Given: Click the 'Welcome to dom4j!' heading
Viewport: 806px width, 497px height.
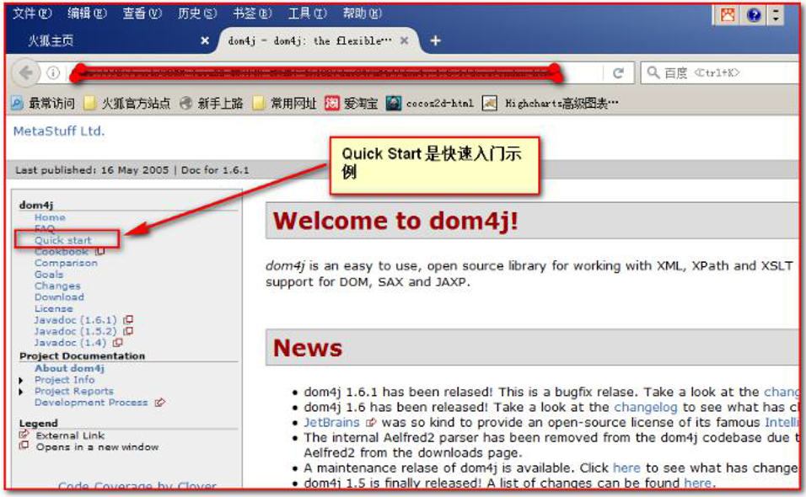Looking at the screenshot, I should point(395,222).
